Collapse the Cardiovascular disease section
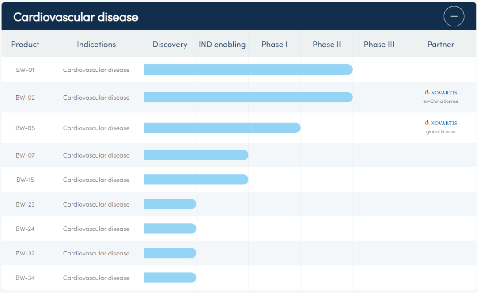 pyautogui.click(x=454, y=17)
